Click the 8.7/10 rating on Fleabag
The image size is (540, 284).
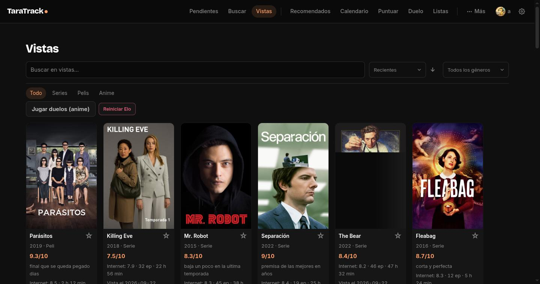[425, 256]
